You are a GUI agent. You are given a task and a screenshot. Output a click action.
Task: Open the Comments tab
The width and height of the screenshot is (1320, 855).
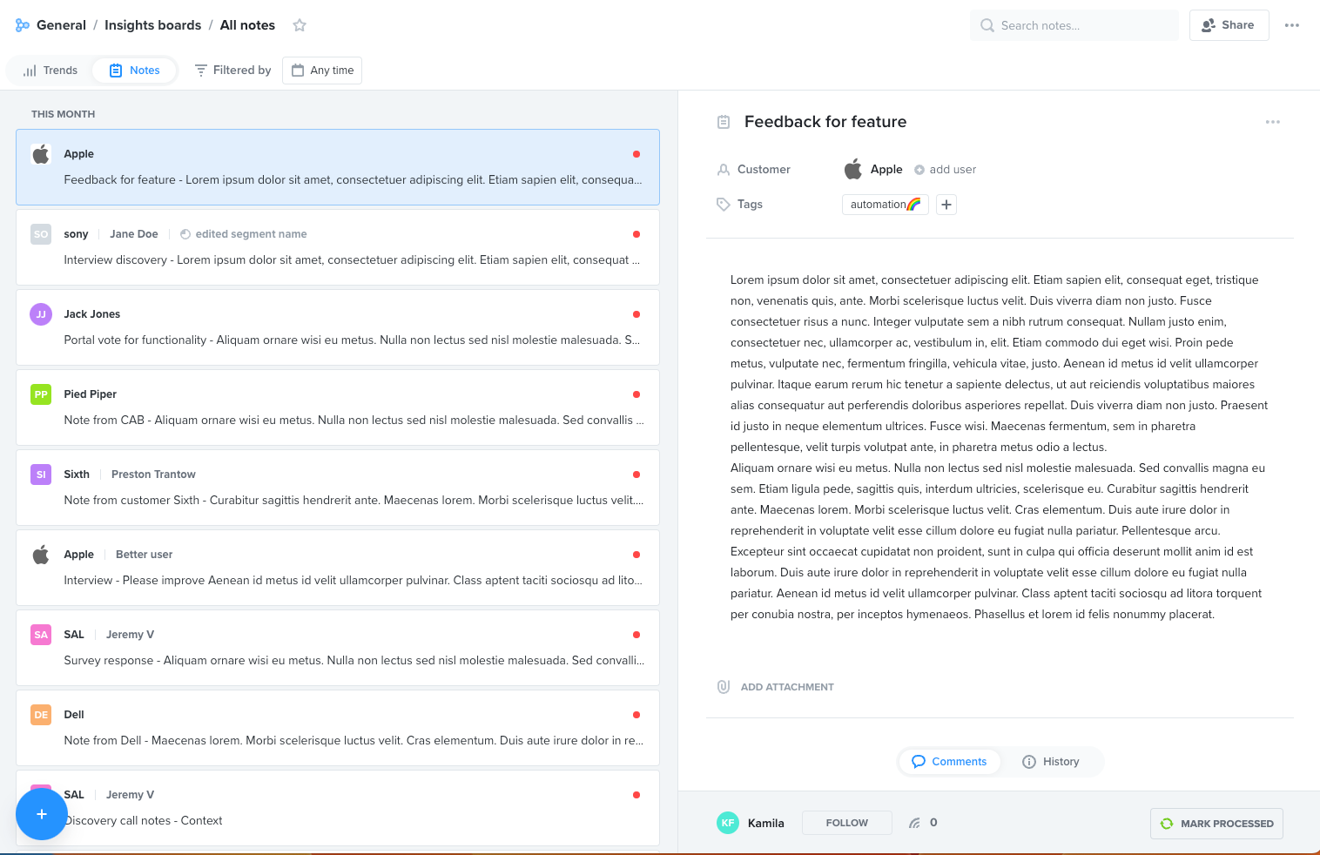[949, 762]
